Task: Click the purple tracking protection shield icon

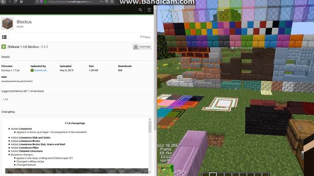Action: point(41,1)
